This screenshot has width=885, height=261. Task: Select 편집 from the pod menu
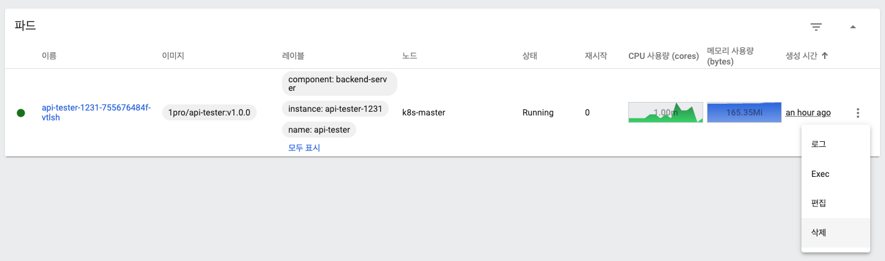tap(819, 203)
